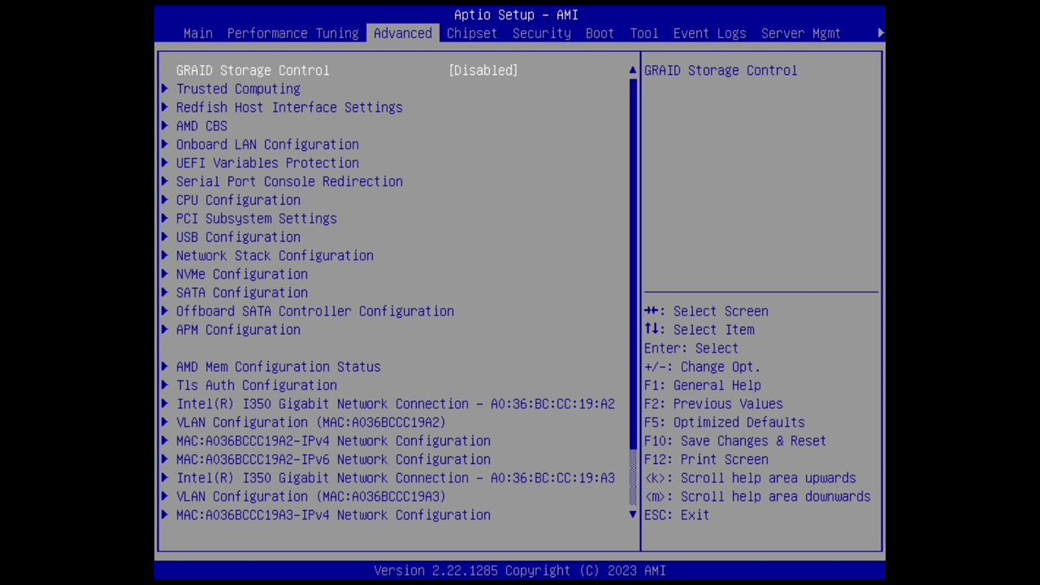Open the Boot tab

600,33
